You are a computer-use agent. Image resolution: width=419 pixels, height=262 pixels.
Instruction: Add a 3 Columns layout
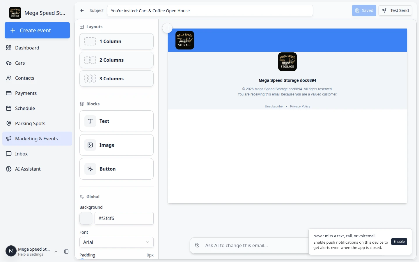(x=116, y=79)
